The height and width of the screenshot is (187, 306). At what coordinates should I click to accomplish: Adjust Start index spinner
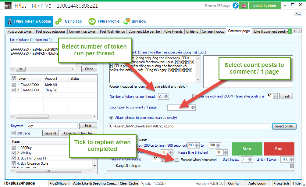click(x=250, y=159)
